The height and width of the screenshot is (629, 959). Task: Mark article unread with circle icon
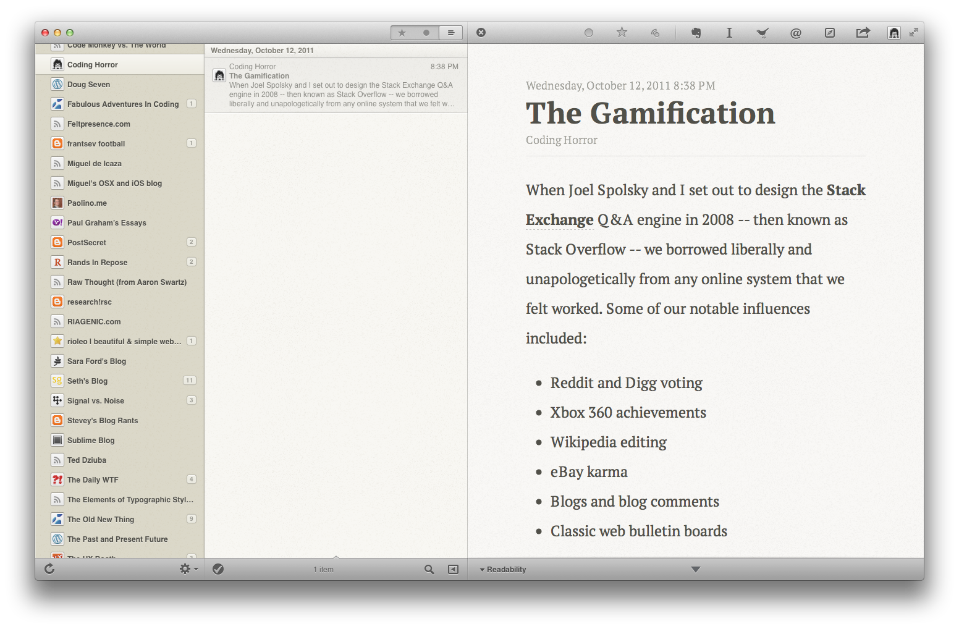coord(589,33)
